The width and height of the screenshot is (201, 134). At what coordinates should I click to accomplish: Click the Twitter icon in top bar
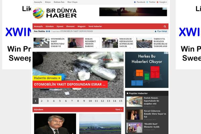(x=147, y=2)
